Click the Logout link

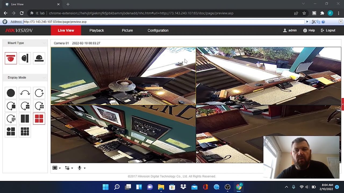coord(328,31)
